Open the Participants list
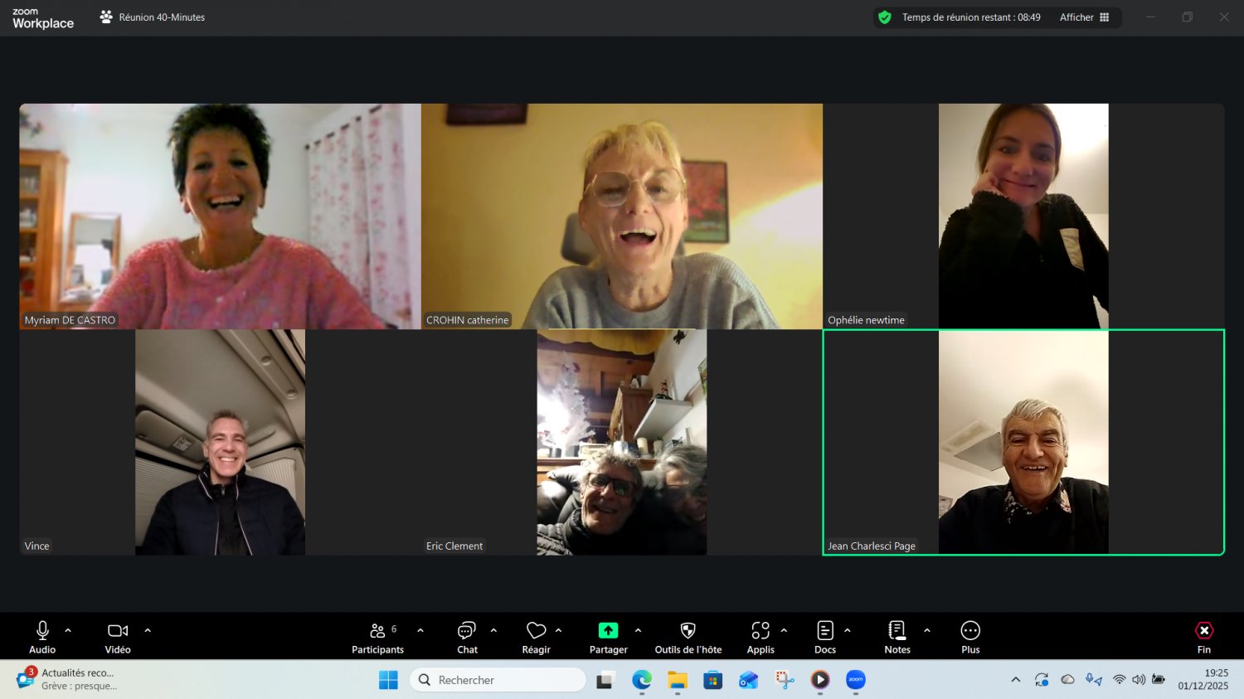 [377, 632]
